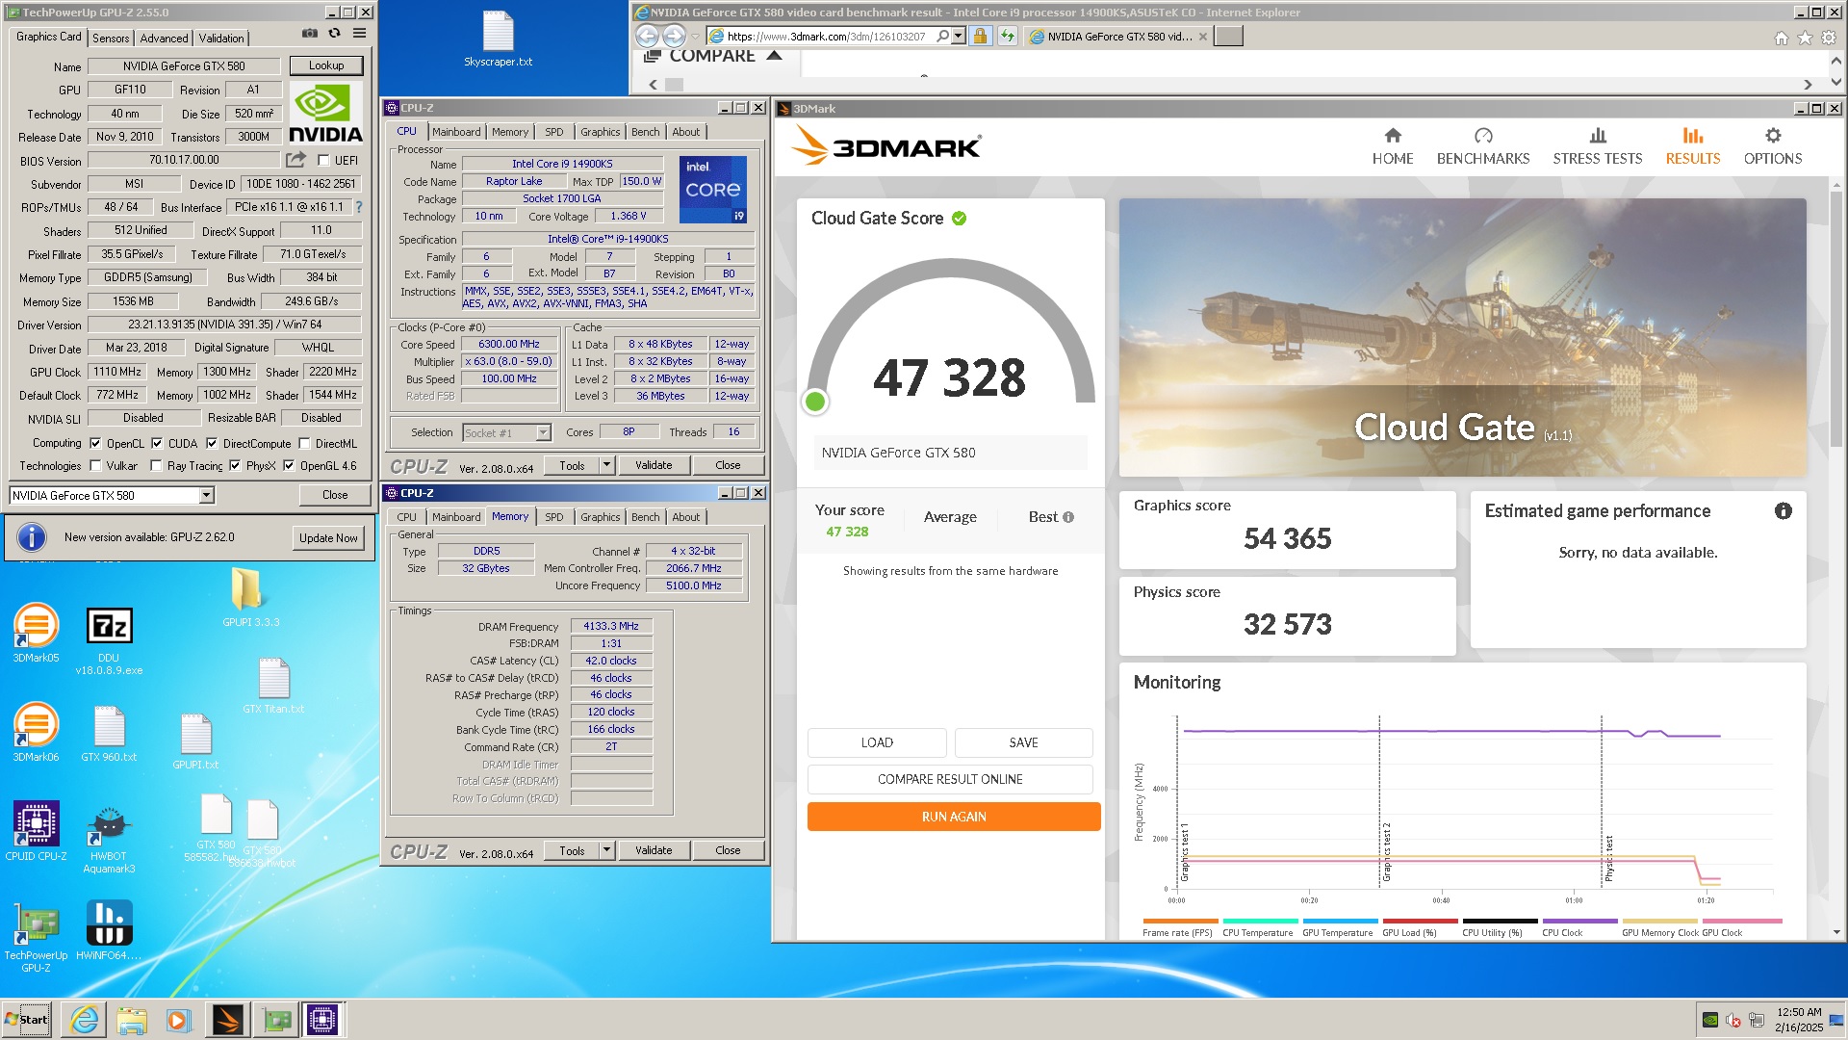Open Mainboard tab in upper CPU-Z window
Screen dimensions: 1848x1040
pyautogui.click(x=456, y=132)
